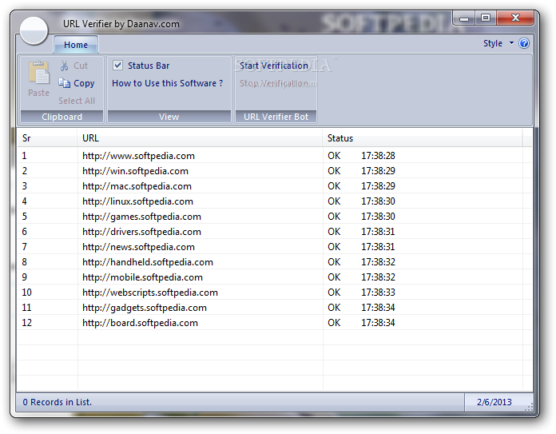556x434 pixels.
Task: Close the URL Verifier window
Action: (x=515, y=18)
